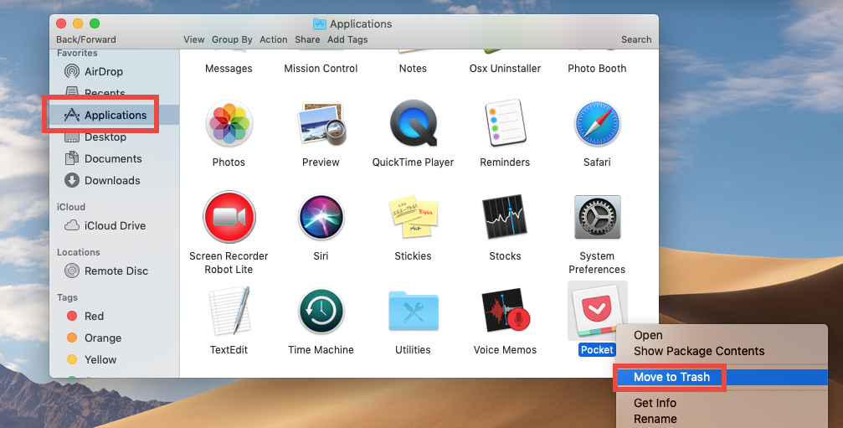
Task: Click the Yellow tag label
Action: coord(100,359)
